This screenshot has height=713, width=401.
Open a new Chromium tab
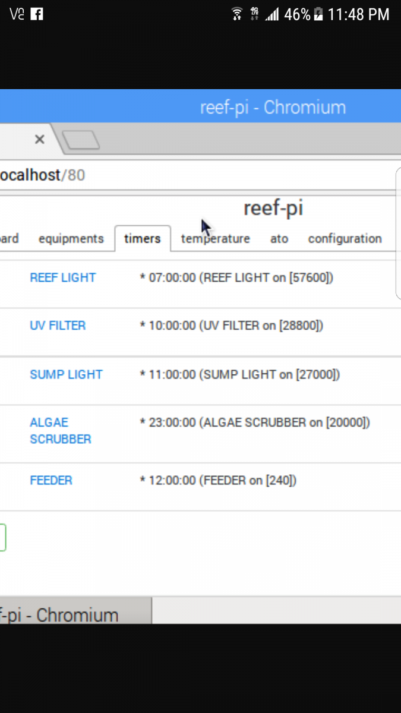pyautogui.click(x=81, y=140)
